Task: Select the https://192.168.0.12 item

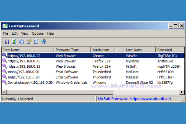Action: coord(24,66)
